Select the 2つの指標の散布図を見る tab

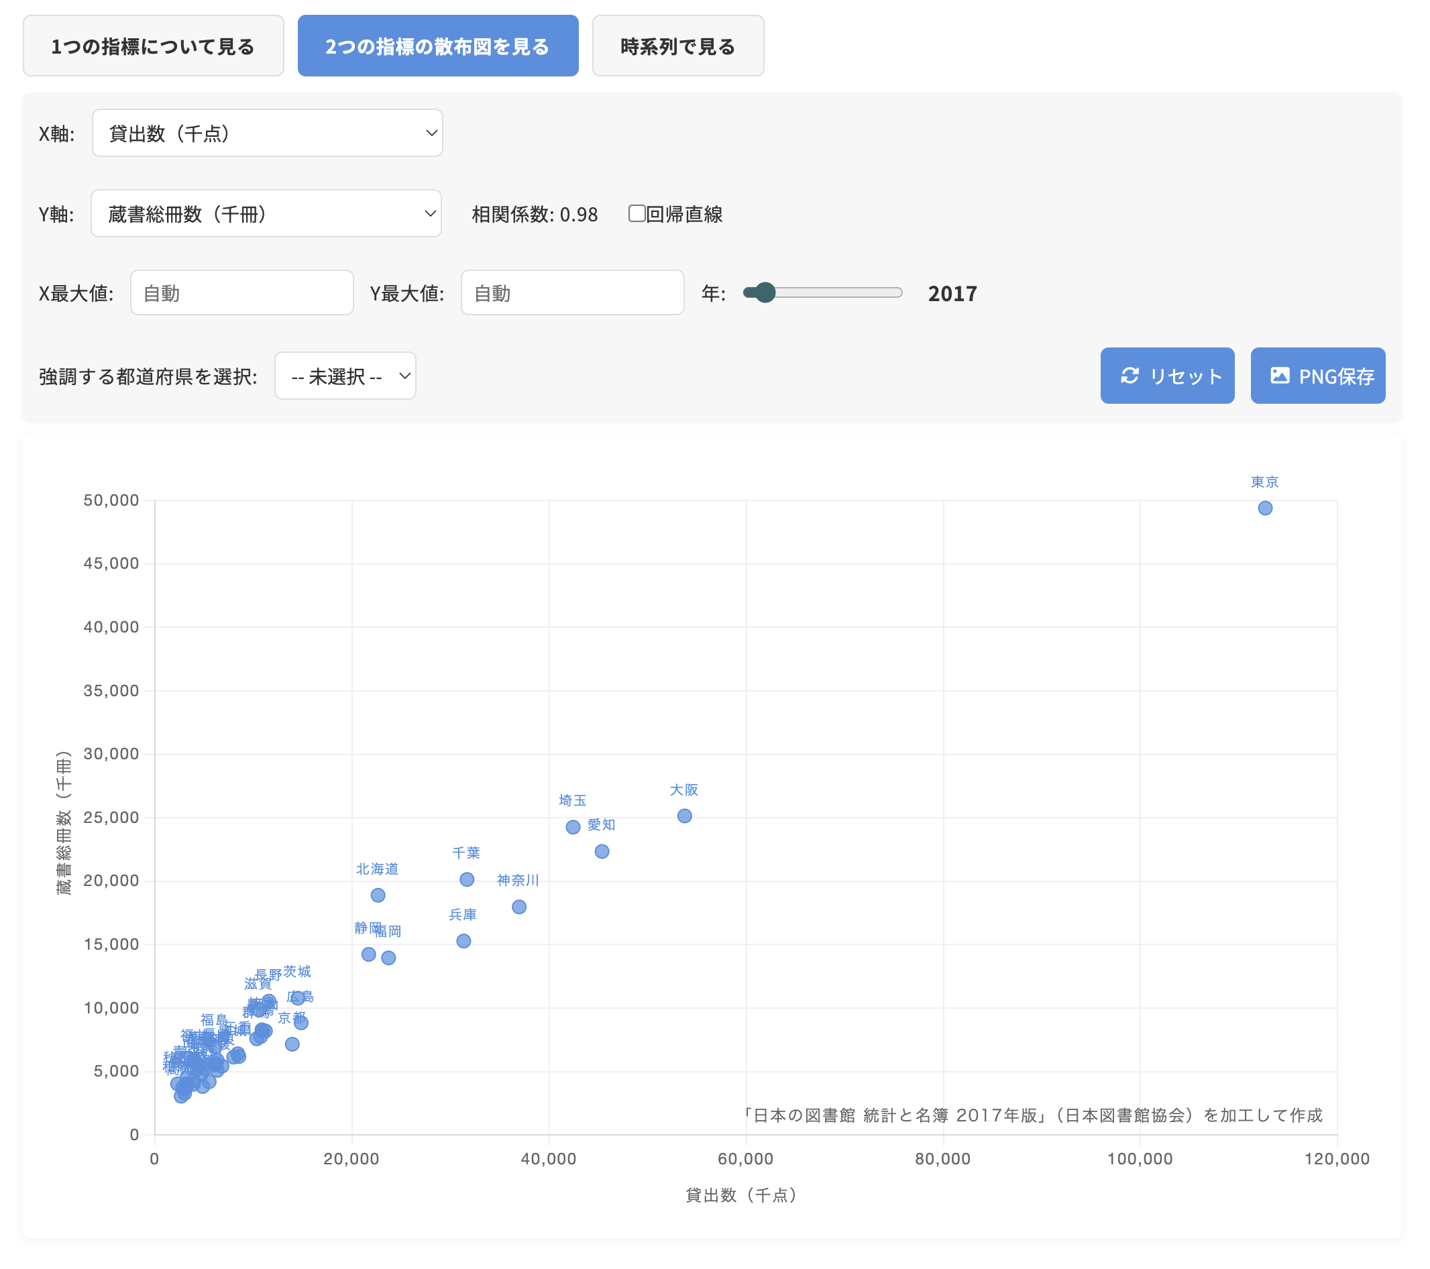click(x=437, y=46)
